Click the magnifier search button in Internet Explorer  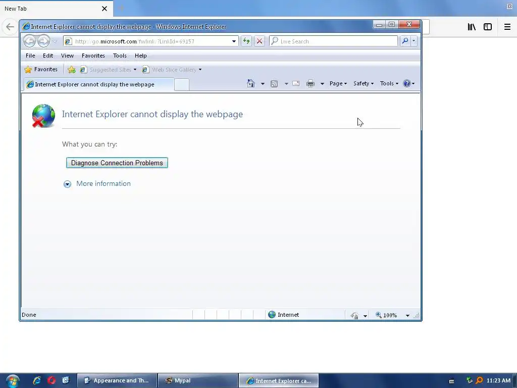pos(405,41)
